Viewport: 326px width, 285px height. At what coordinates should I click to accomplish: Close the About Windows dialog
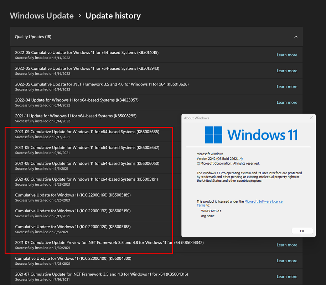click(311, 118)
